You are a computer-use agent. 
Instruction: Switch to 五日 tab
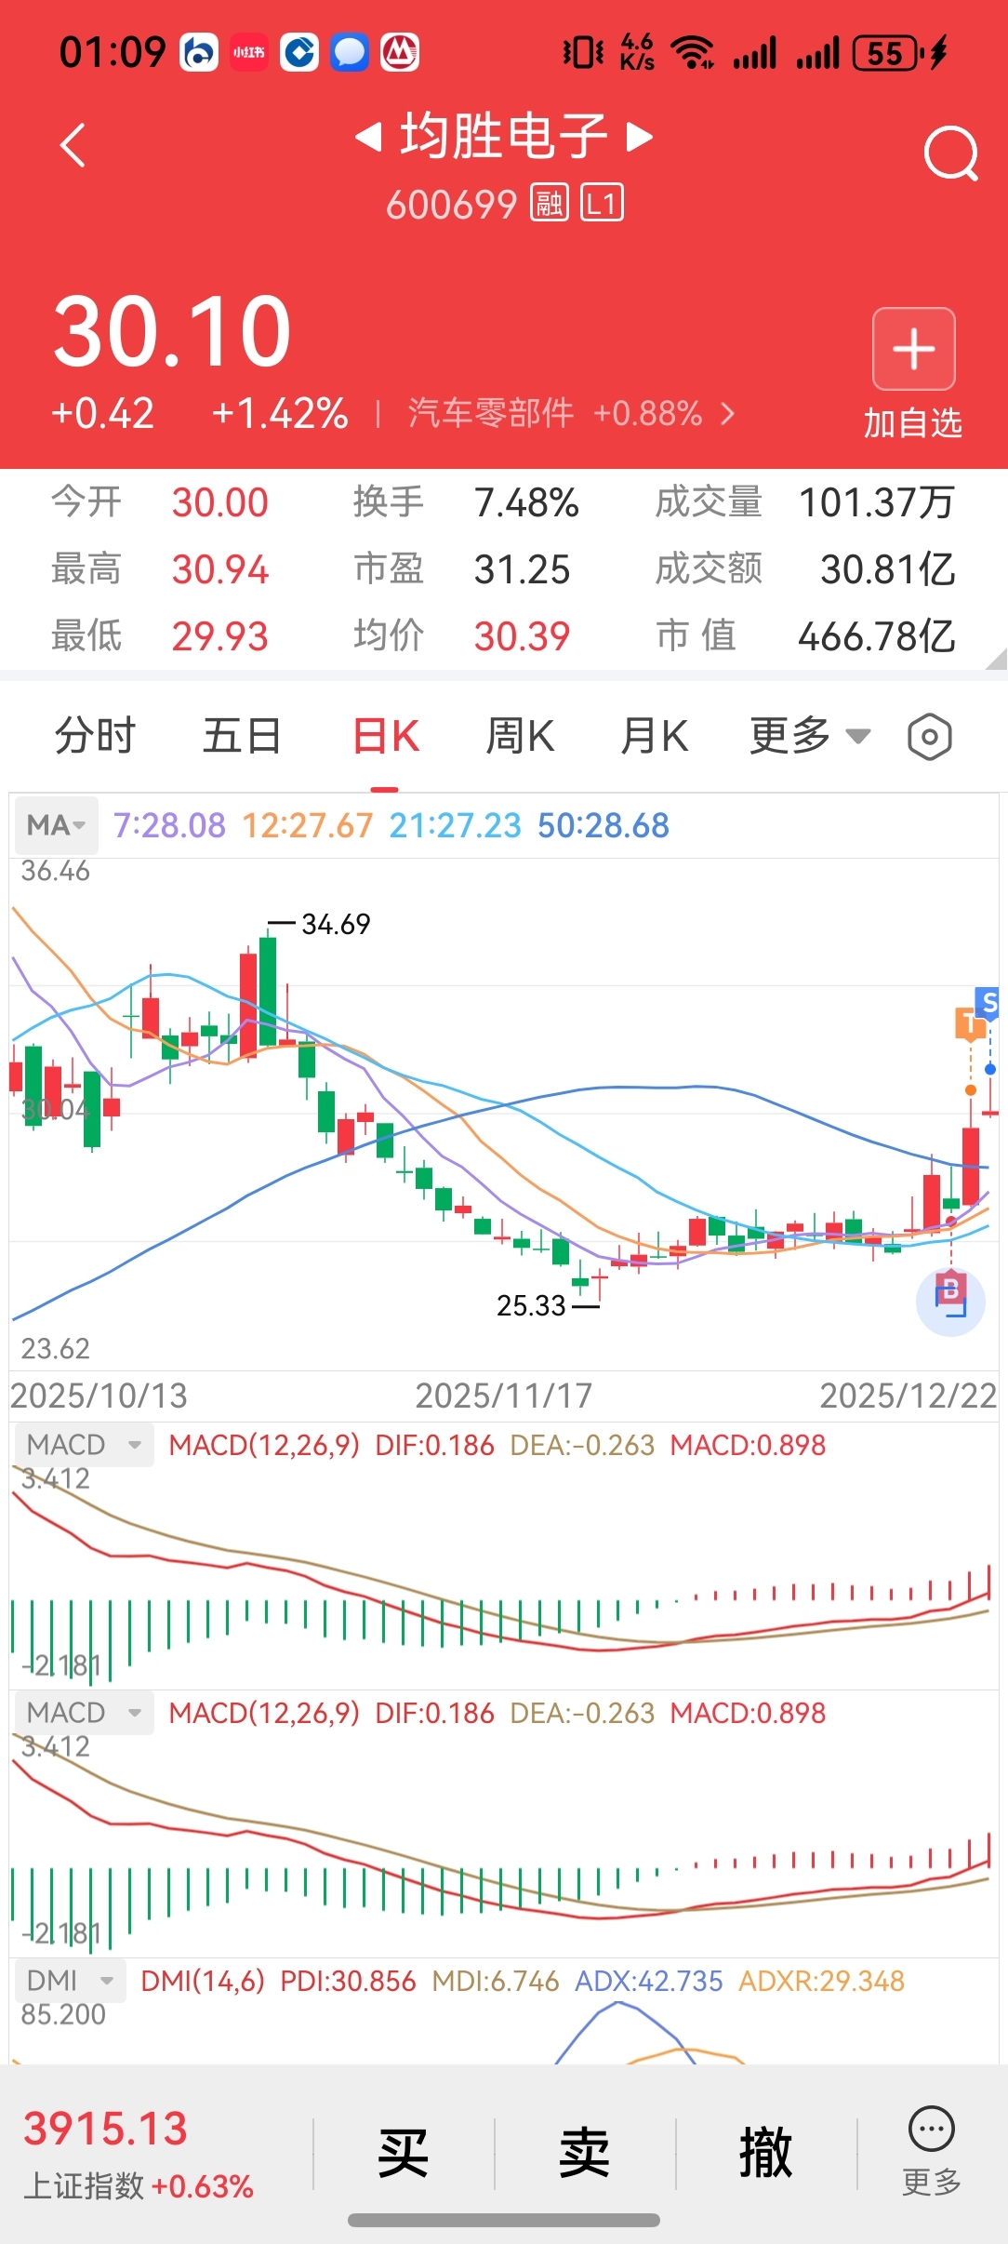point(243,737)
